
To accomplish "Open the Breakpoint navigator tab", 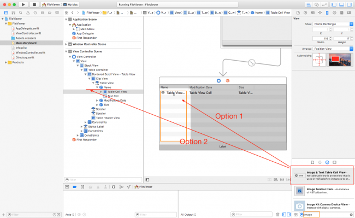I will point(50,13).
